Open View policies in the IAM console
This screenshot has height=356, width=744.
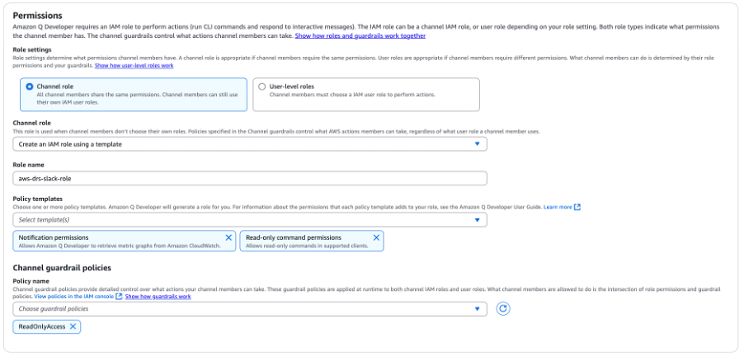(x=74, y=297)
